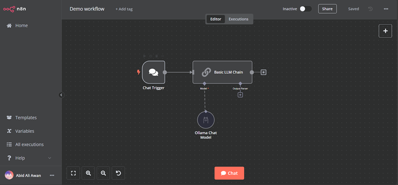Viewport: 398px width, 185px height.
Task: Collapse the sidebar with arrow handle
Action: [61, 95]
